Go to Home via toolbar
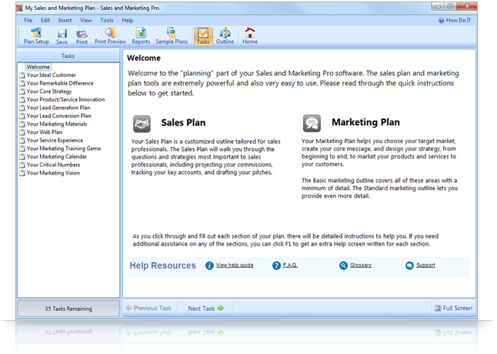Screen dimensions: 497x354 pos(250,36)
